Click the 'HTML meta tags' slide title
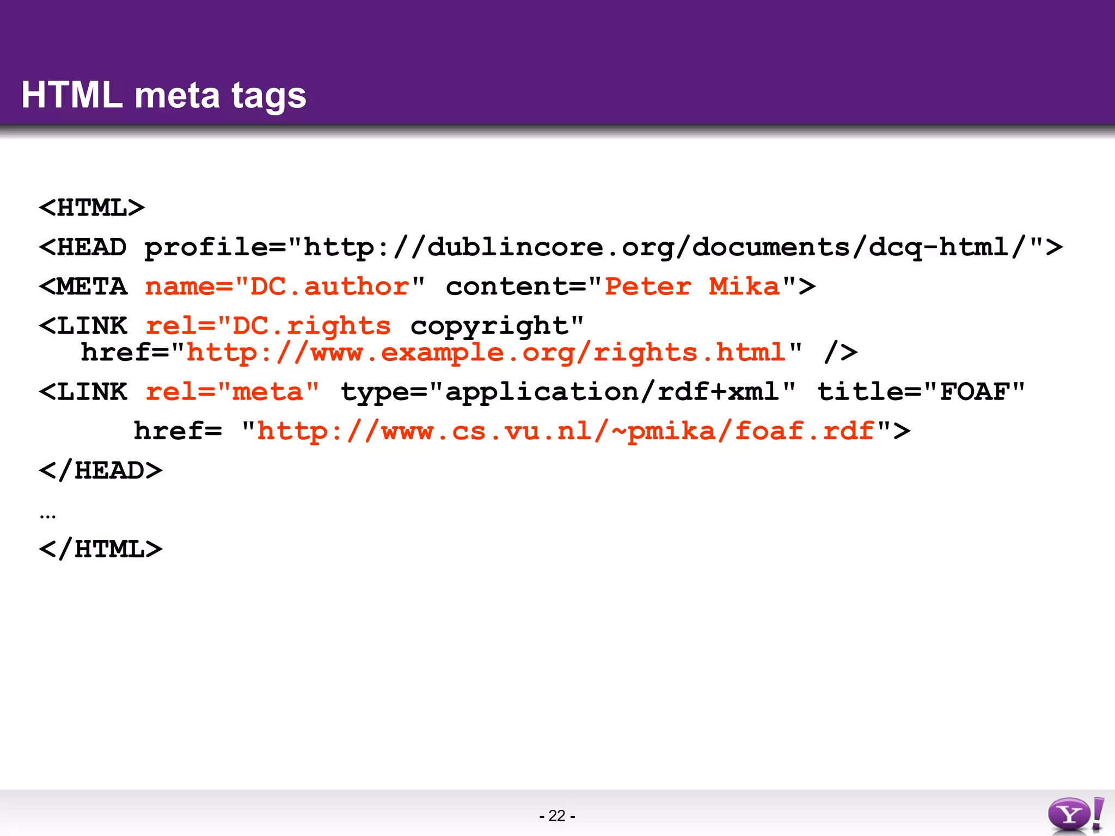This screenshot has width=1115, height=836. (164, 95)
